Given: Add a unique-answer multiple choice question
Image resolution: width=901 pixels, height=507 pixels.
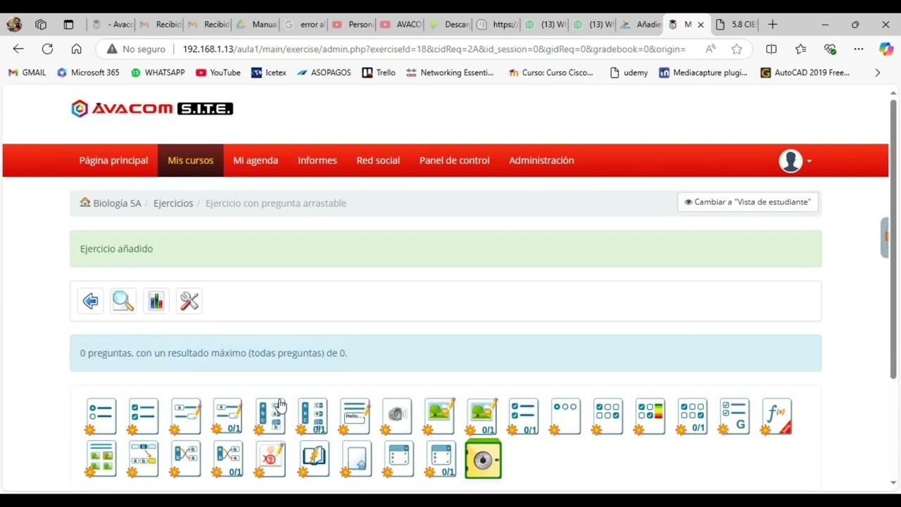Looking at the screenshot, I should (x=101, y=416).
